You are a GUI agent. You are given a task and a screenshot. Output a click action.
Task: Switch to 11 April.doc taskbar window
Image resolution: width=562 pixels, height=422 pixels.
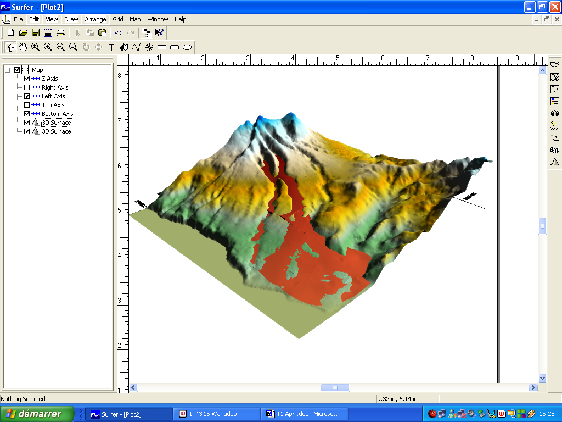tap(304, 414)
